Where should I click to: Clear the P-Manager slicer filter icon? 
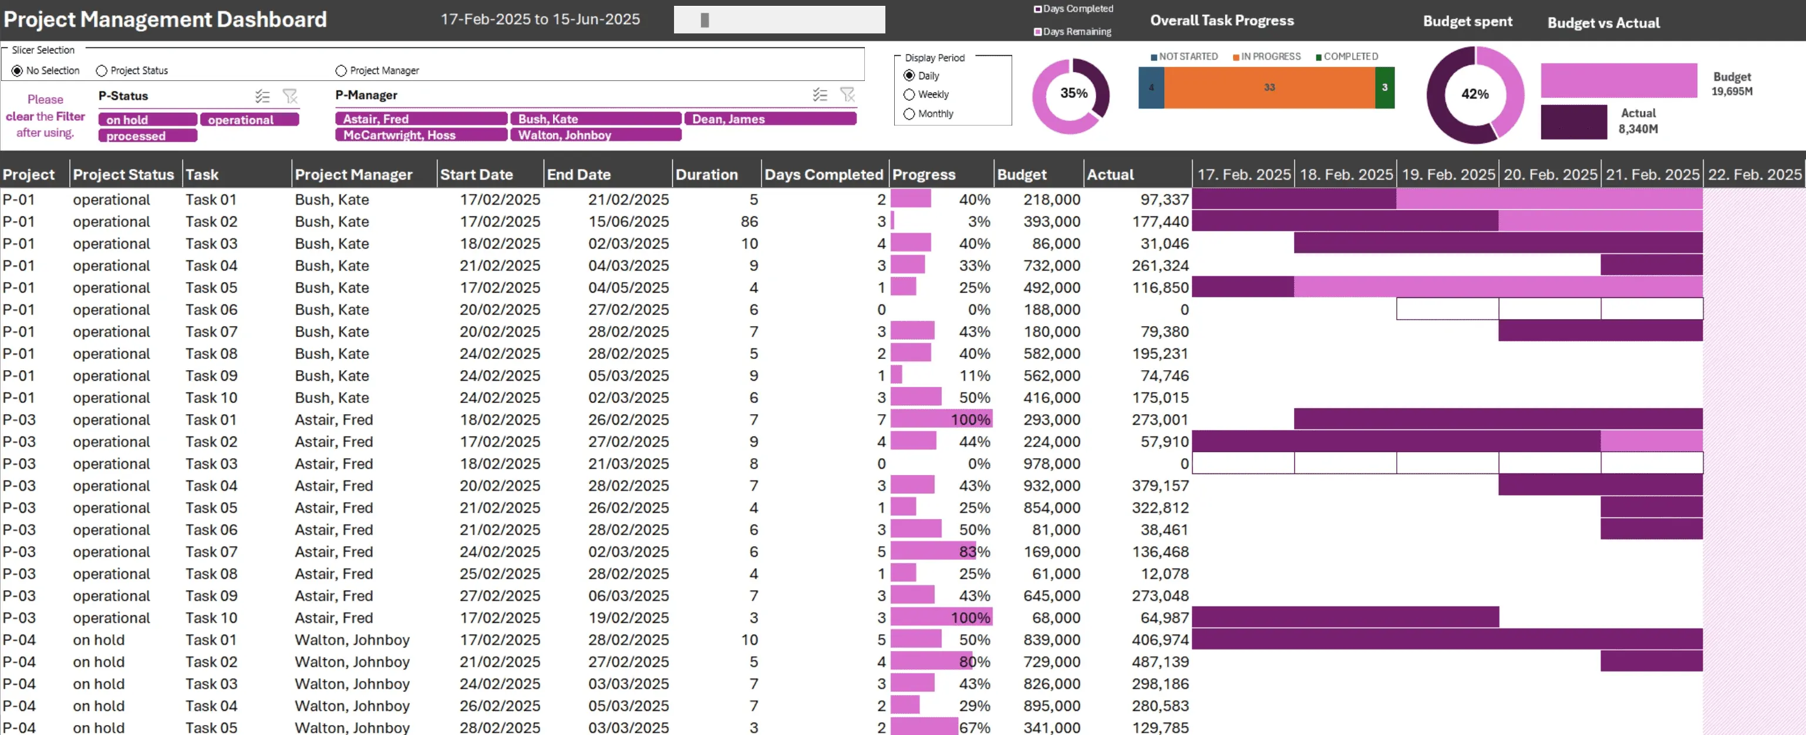pyautogui.click(x=848, y=94)
